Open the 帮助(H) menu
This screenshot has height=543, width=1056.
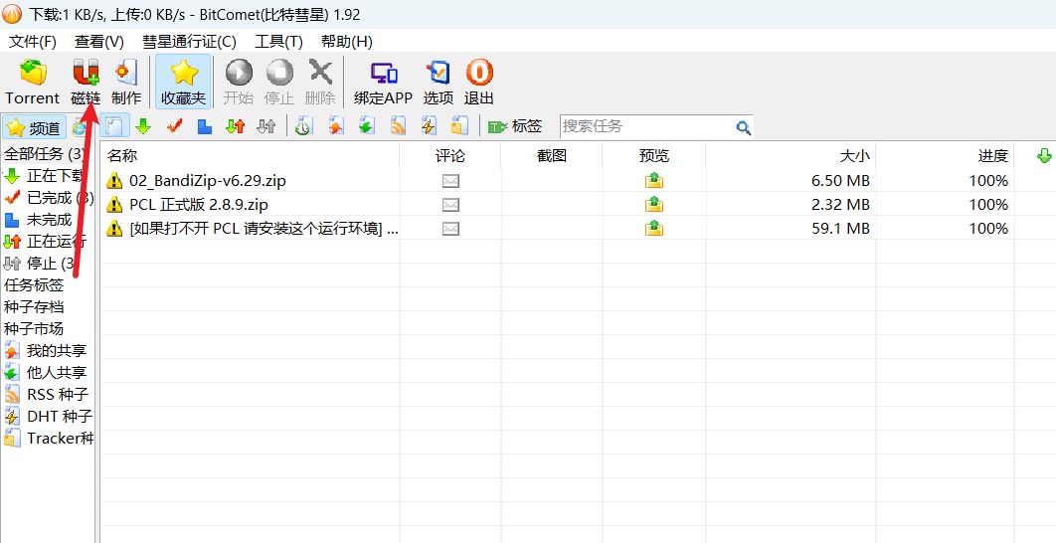347,42
